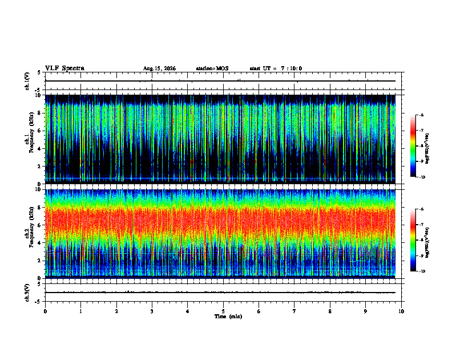Click the "-10" tick on ch.1 color bar
The width and height of the screenshot is (452, 349).
point(422,177)
